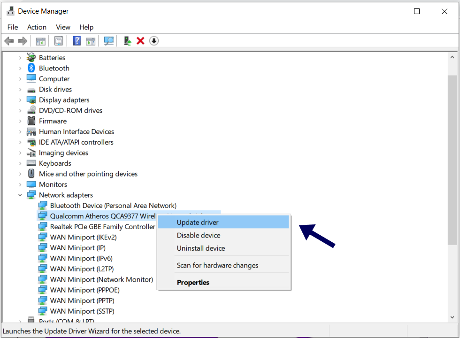Click the disable device down-arrow icon
460x338 pixels.
(154, 41)
